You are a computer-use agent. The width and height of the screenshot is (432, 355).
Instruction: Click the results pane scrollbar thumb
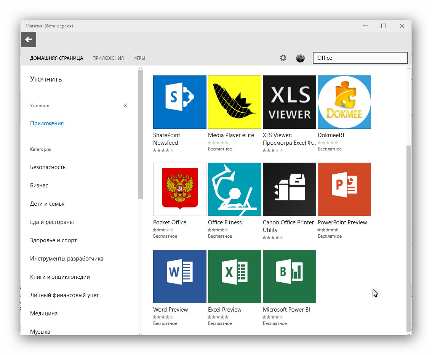pos(409,238)
